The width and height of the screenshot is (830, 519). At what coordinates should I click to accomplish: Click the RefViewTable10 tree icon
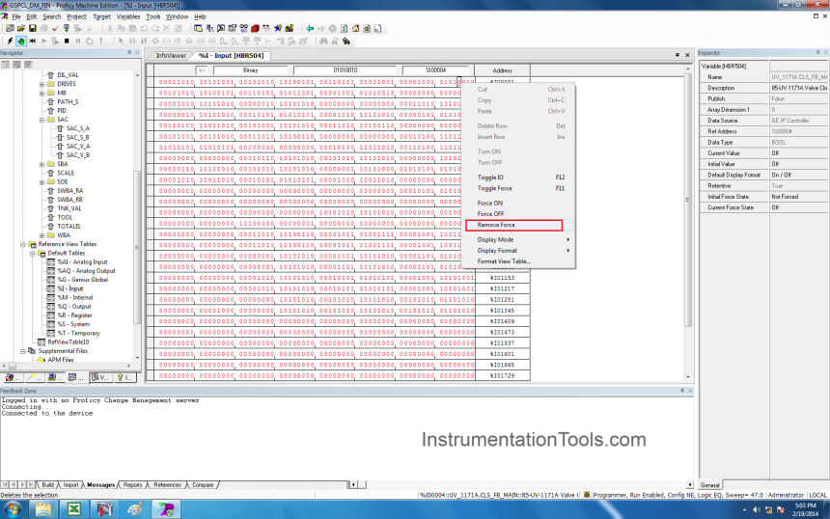[41, 341]
